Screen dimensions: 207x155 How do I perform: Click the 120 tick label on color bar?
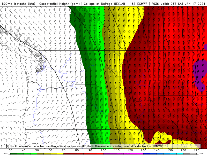click(x=130, y=150)
